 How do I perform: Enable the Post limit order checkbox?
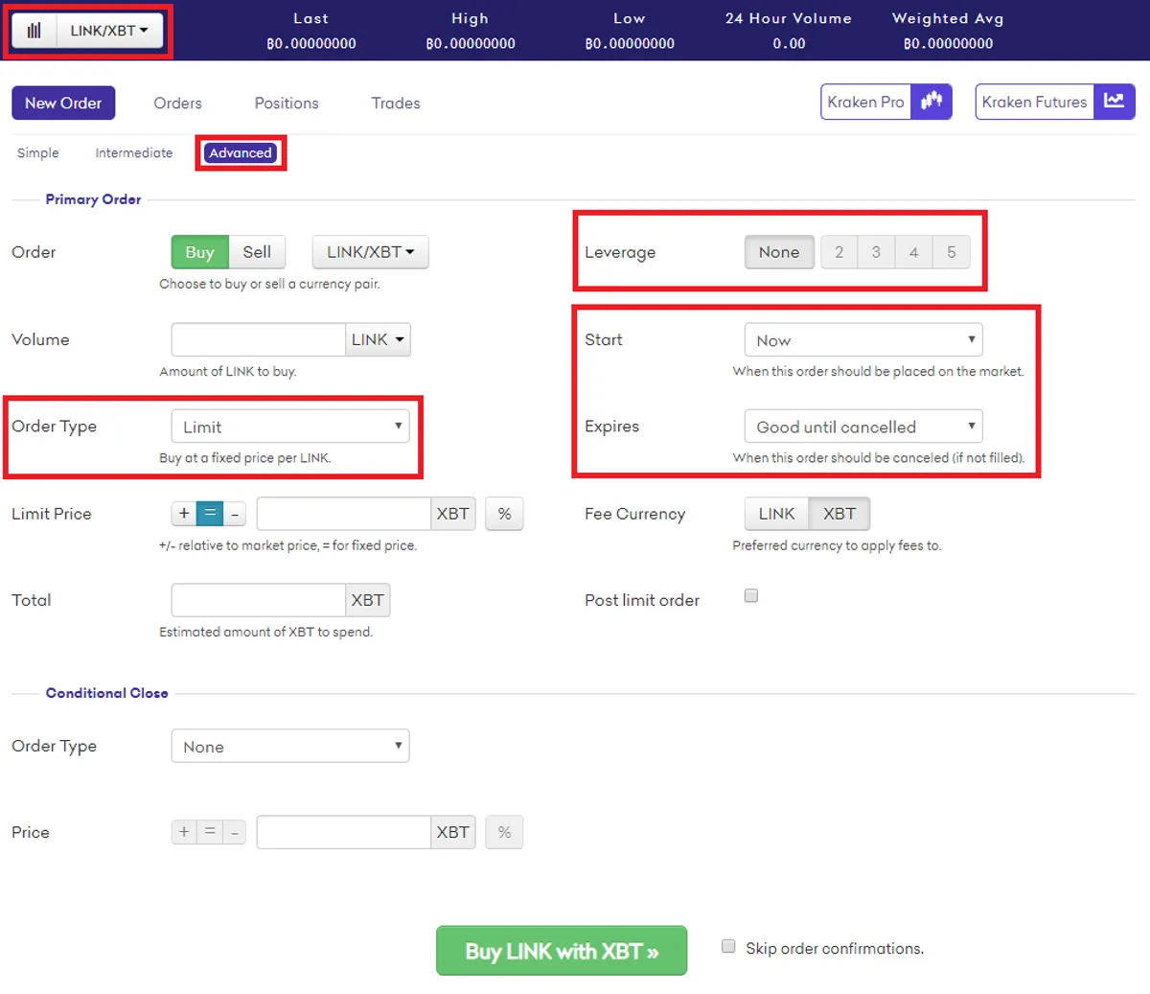click(751, 596)
